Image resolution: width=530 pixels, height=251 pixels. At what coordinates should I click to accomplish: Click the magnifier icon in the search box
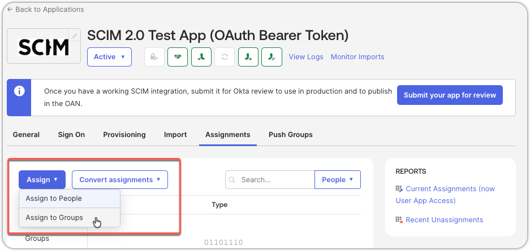click(232, 180)
